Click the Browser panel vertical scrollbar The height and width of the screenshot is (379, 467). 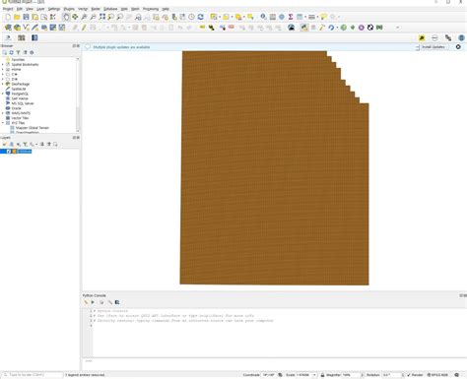pos(78,95)
